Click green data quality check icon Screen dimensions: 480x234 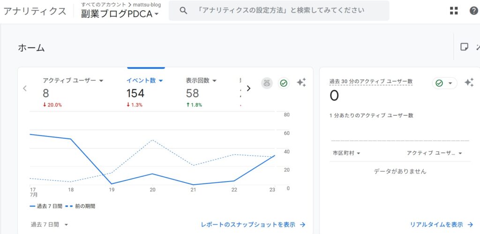[x=284, y=83]
